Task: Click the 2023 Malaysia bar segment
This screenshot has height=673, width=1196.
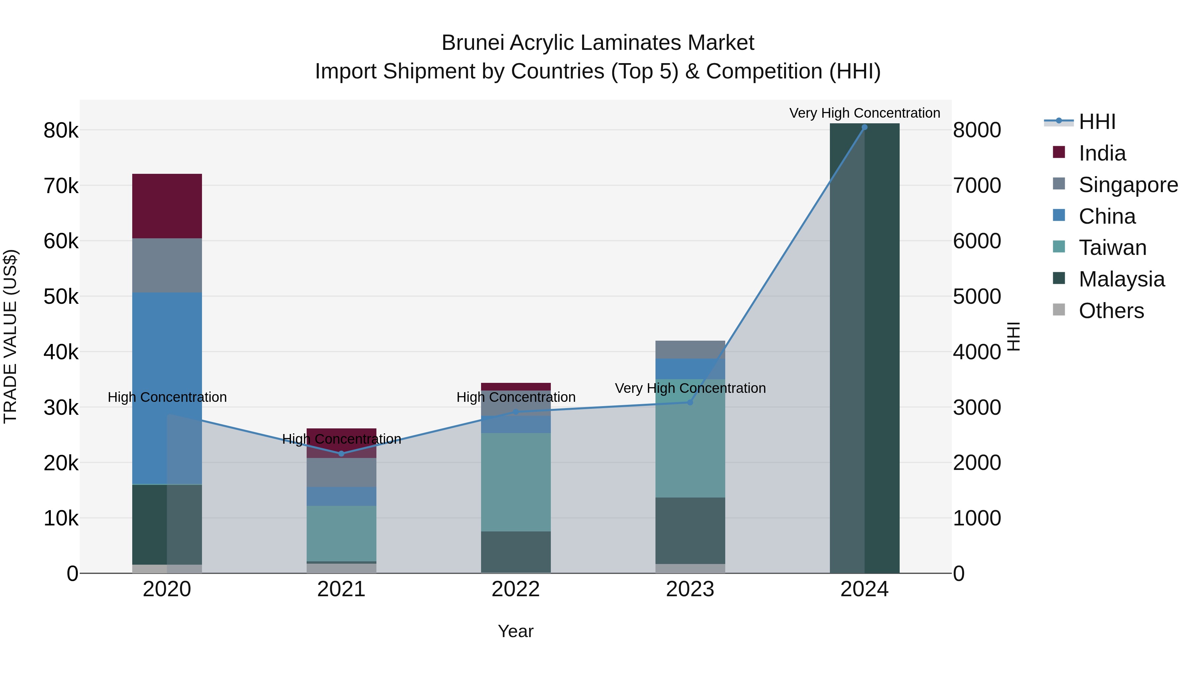Action: [x=690, y=530]
